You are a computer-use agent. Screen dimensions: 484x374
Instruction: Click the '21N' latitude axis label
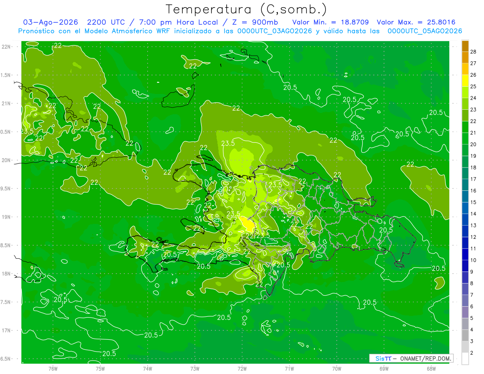click(x=6, y=103)
